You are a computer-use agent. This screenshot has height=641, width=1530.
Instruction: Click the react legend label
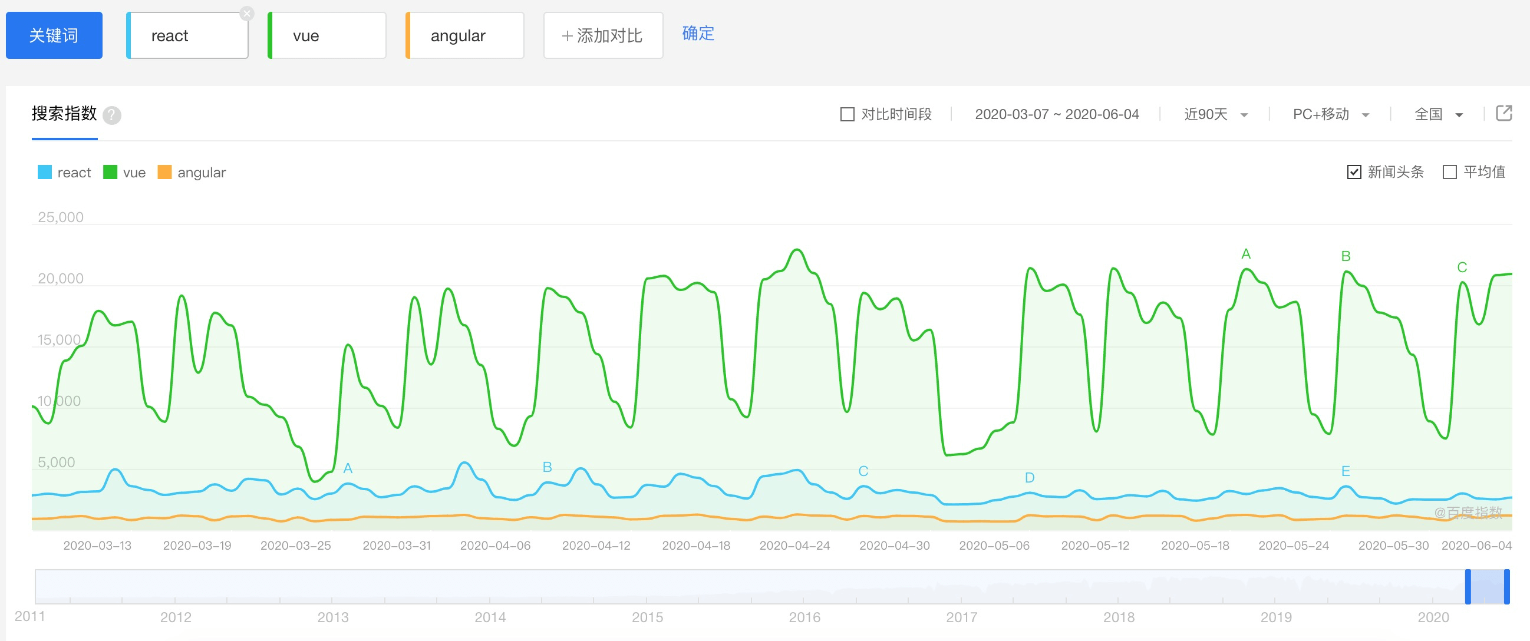tap(74, 173)
